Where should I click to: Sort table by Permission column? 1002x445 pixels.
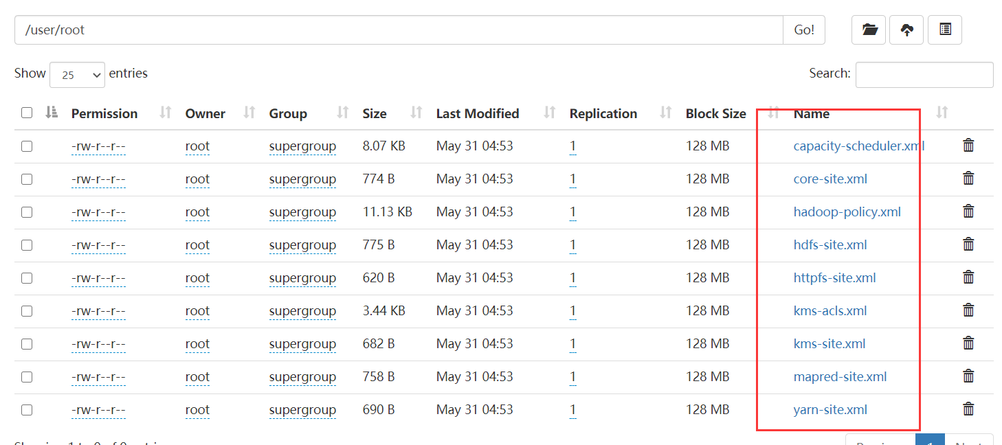click(x=104, y=114)
